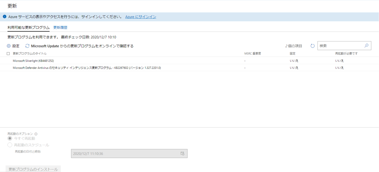Select the 今すぐ再起動 radio button

click(x=10, y=138)
